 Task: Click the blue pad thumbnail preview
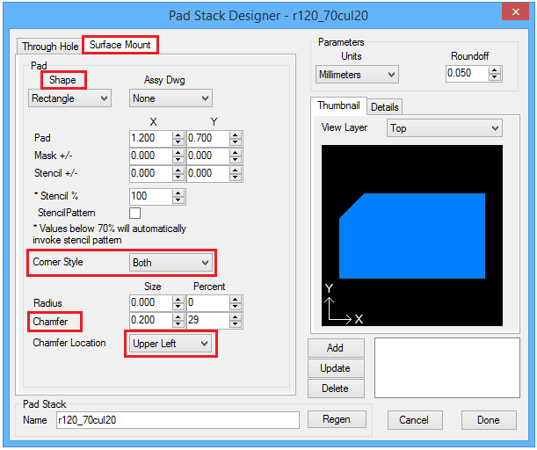411,235
